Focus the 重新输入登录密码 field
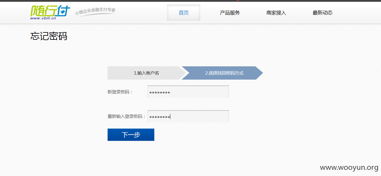Image resolution: width=381 pixels, height=176 pixels. 188,116
